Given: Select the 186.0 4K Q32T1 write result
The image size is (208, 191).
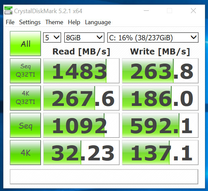Looking at the screenshot, I should 160,98.
